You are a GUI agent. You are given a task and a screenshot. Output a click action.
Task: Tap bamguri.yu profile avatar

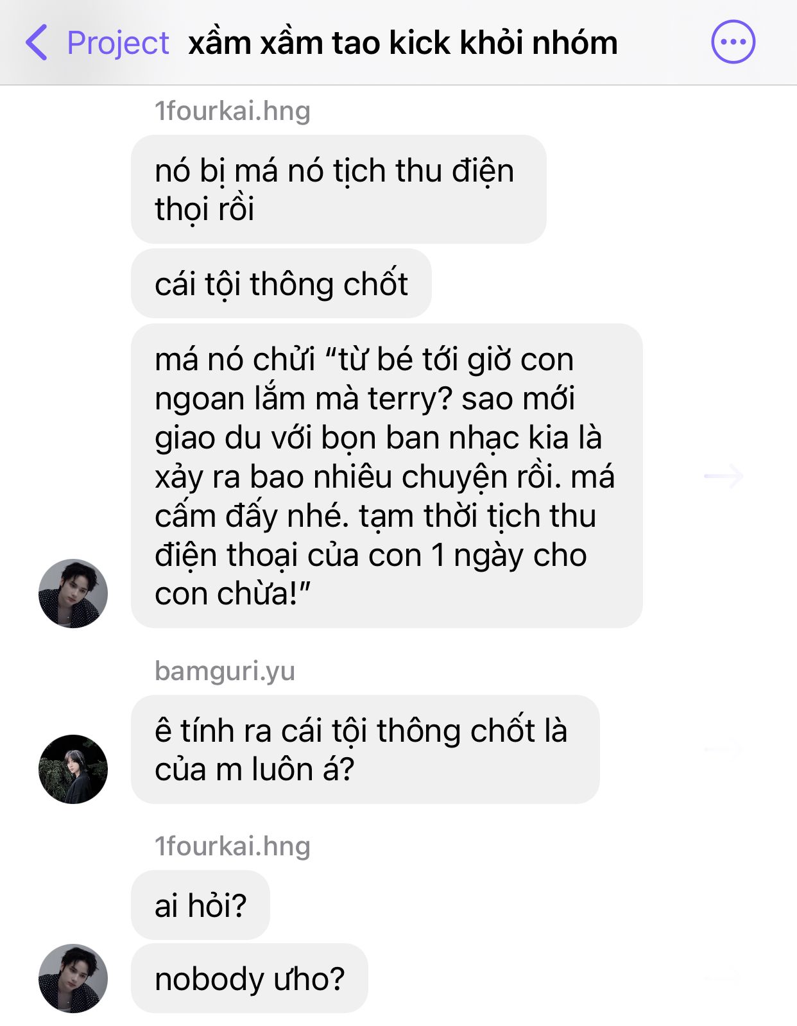pos(73,769)
